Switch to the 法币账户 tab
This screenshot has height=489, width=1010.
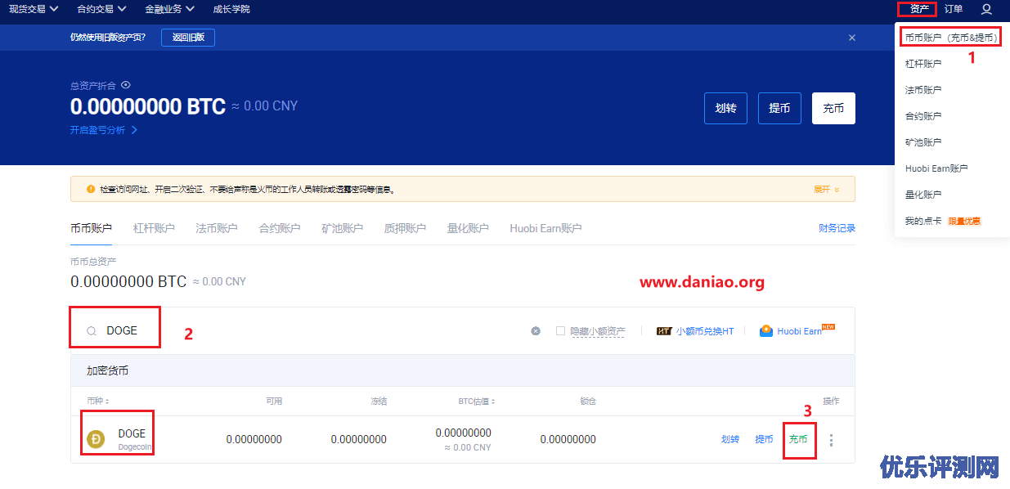[217, 228]
